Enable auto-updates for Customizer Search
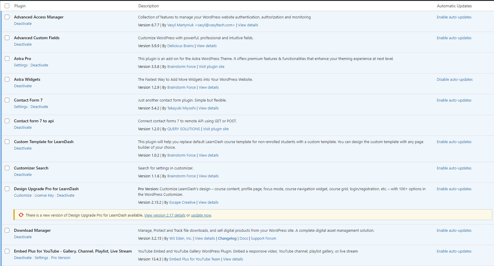Image resolution: width=494 pixels, height=266 pixels. pos(454,168)
